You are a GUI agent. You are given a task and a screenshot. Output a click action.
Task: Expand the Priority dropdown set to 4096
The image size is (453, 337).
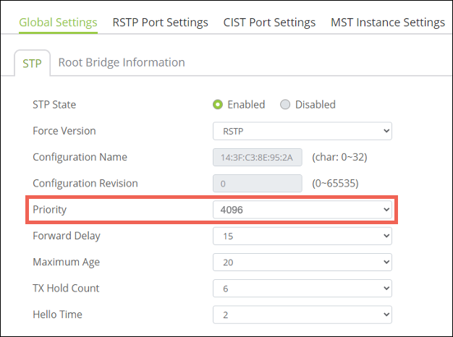(x=302, y=210)
